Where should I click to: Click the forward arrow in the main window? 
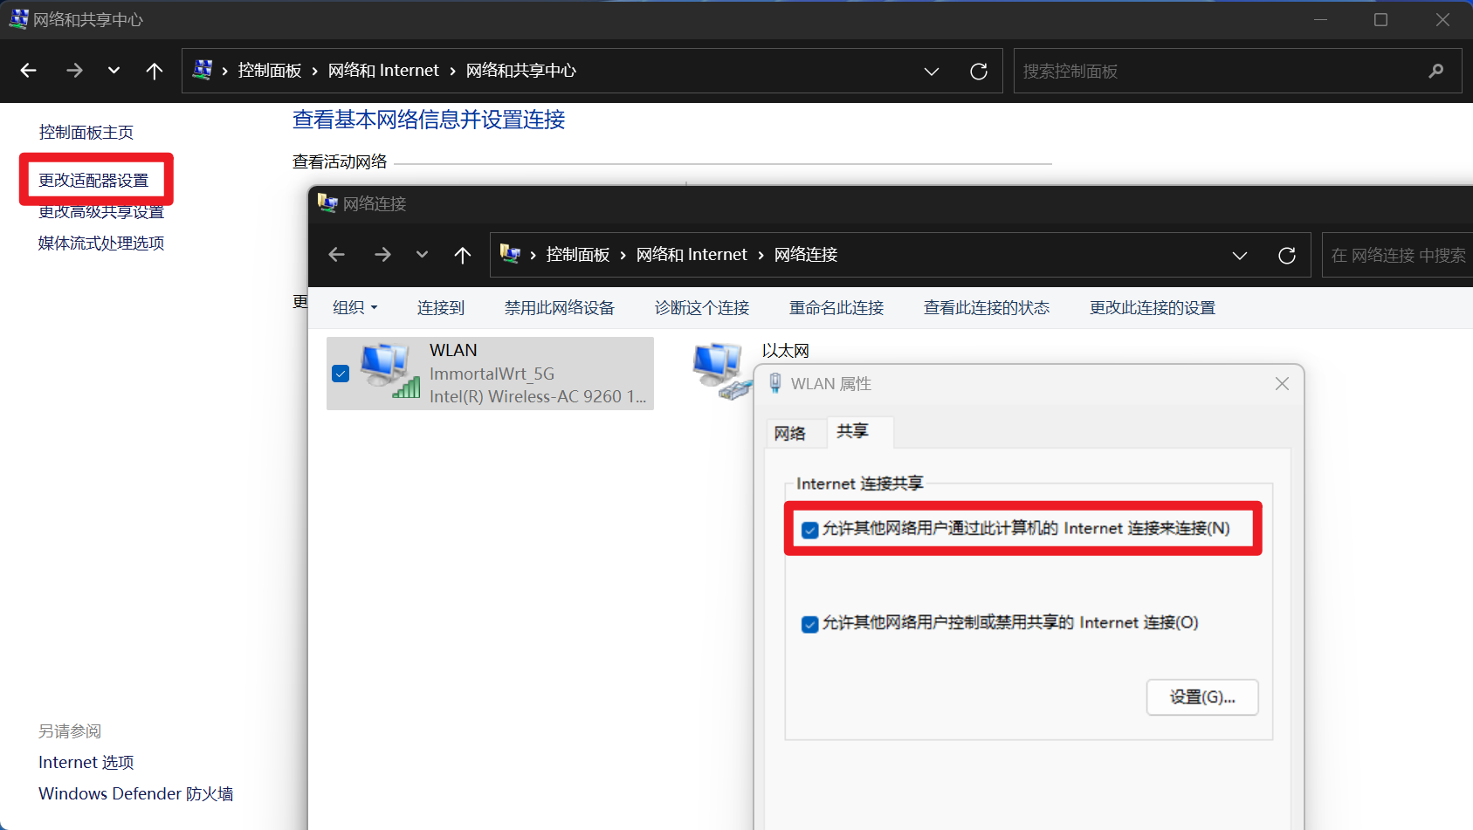[74, 71]
